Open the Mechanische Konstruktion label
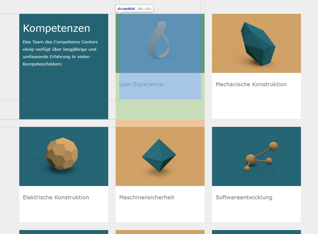Viewport: 318px width, 234px height. (251, 84)
